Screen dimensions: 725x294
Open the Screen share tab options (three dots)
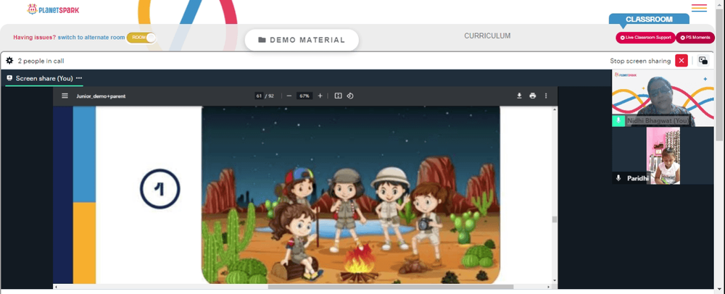click(79, 78)
